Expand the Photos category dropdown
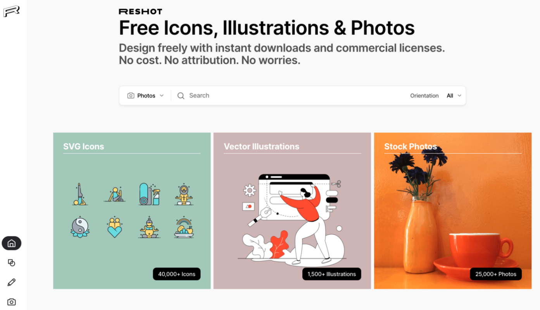Viewport: 540px width, 310px height. (x=145, y=96)
